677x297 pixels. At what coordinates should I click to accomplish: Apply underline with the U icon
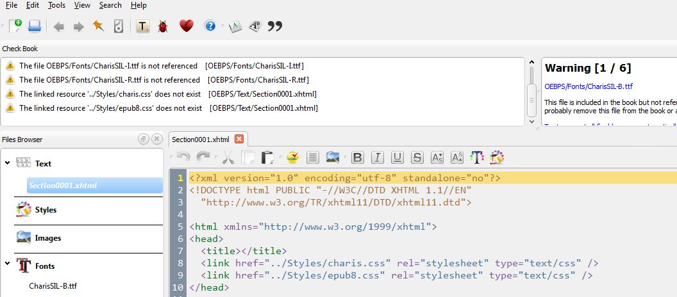pyautogui.click(x=397, y=157)
